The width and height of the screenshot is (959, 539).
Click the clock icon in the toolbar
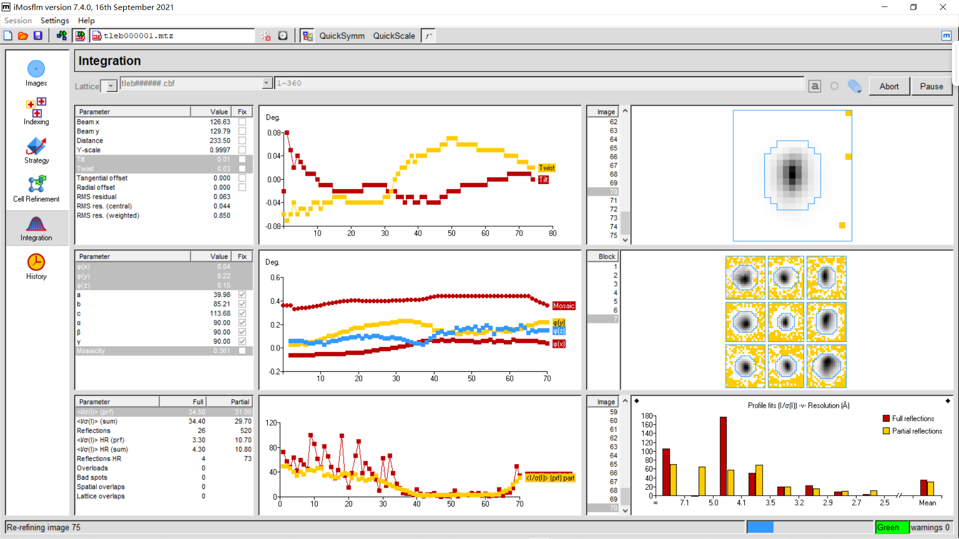[x=283, y=35]
